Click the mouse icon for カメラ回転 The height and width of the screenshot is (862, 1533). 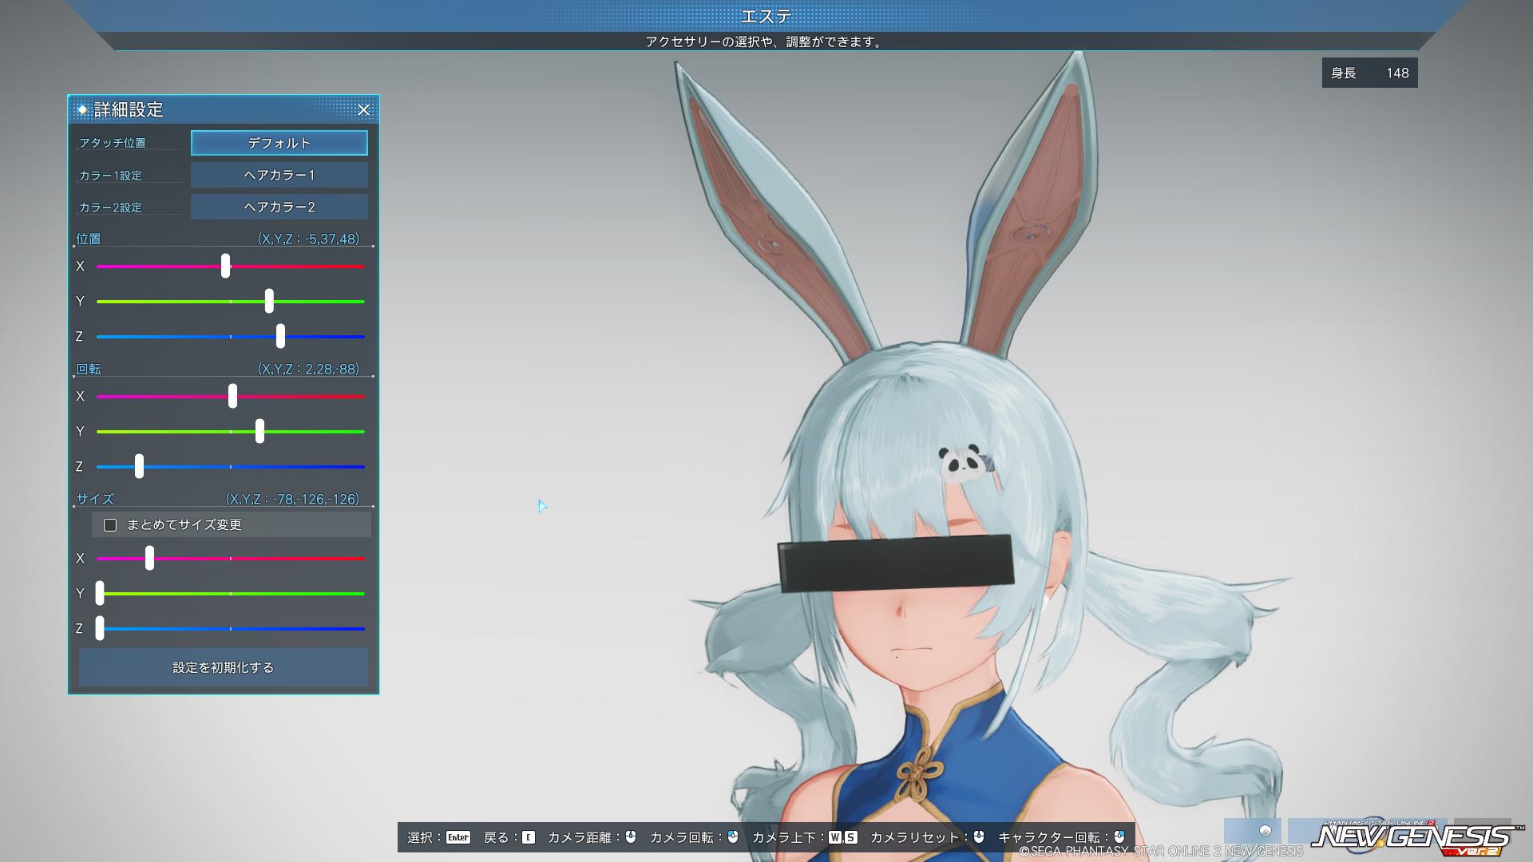click(733, 836)
